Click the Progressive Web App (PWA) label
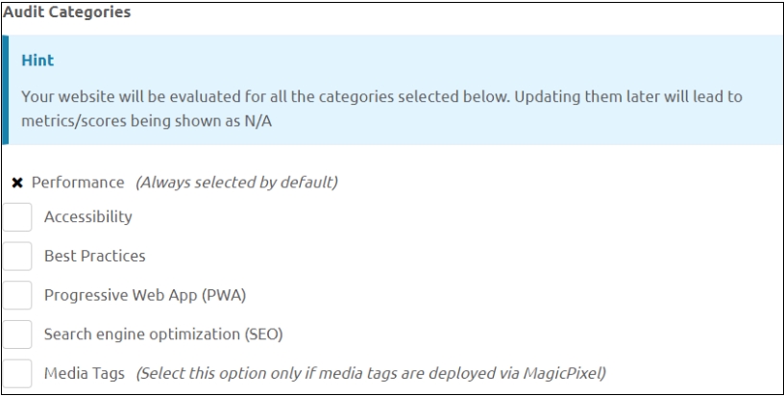This screenshot has width=784, height=396. click(138, 295)
